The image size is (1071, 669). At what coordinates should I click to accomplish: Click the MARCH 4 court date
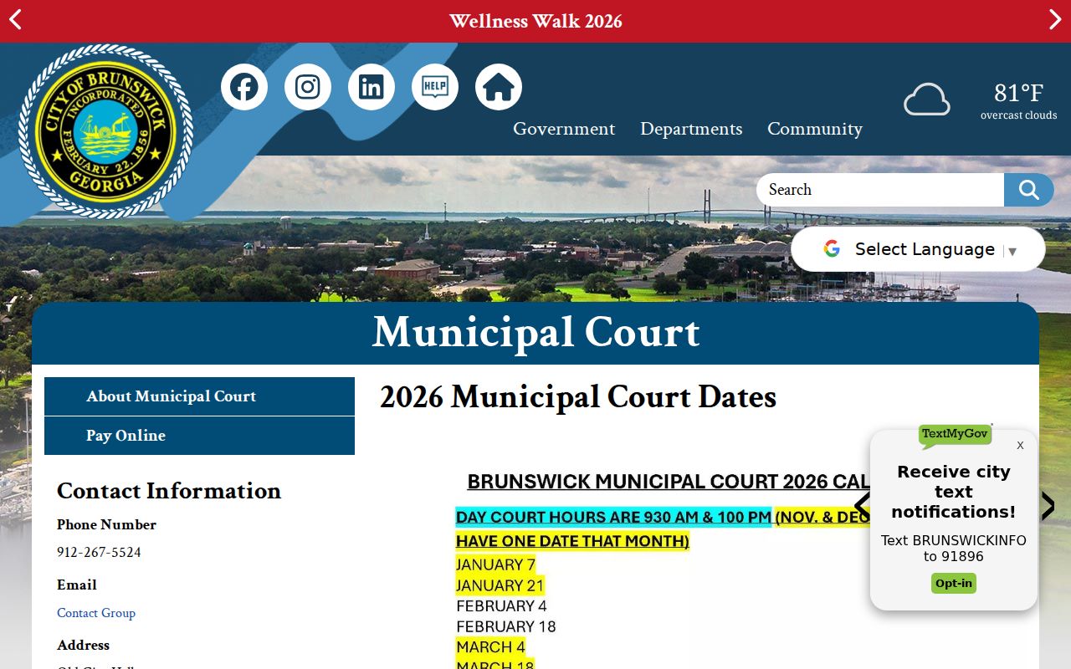(x=491, y=646)
